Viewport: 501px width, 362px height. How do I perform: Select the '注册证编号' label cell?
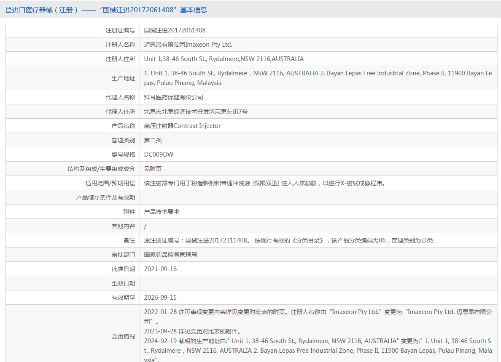[x=120, y=30]
